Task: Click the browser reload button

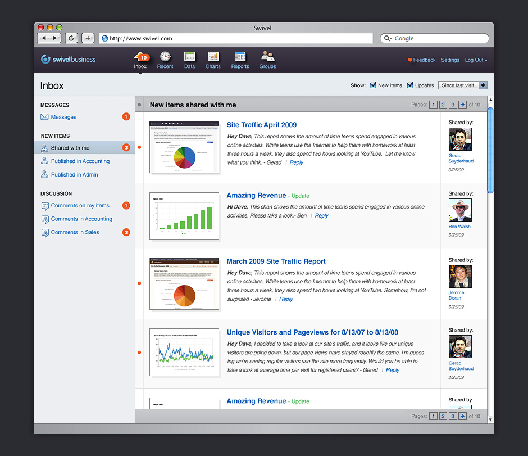Action: [x=71, y=38]
